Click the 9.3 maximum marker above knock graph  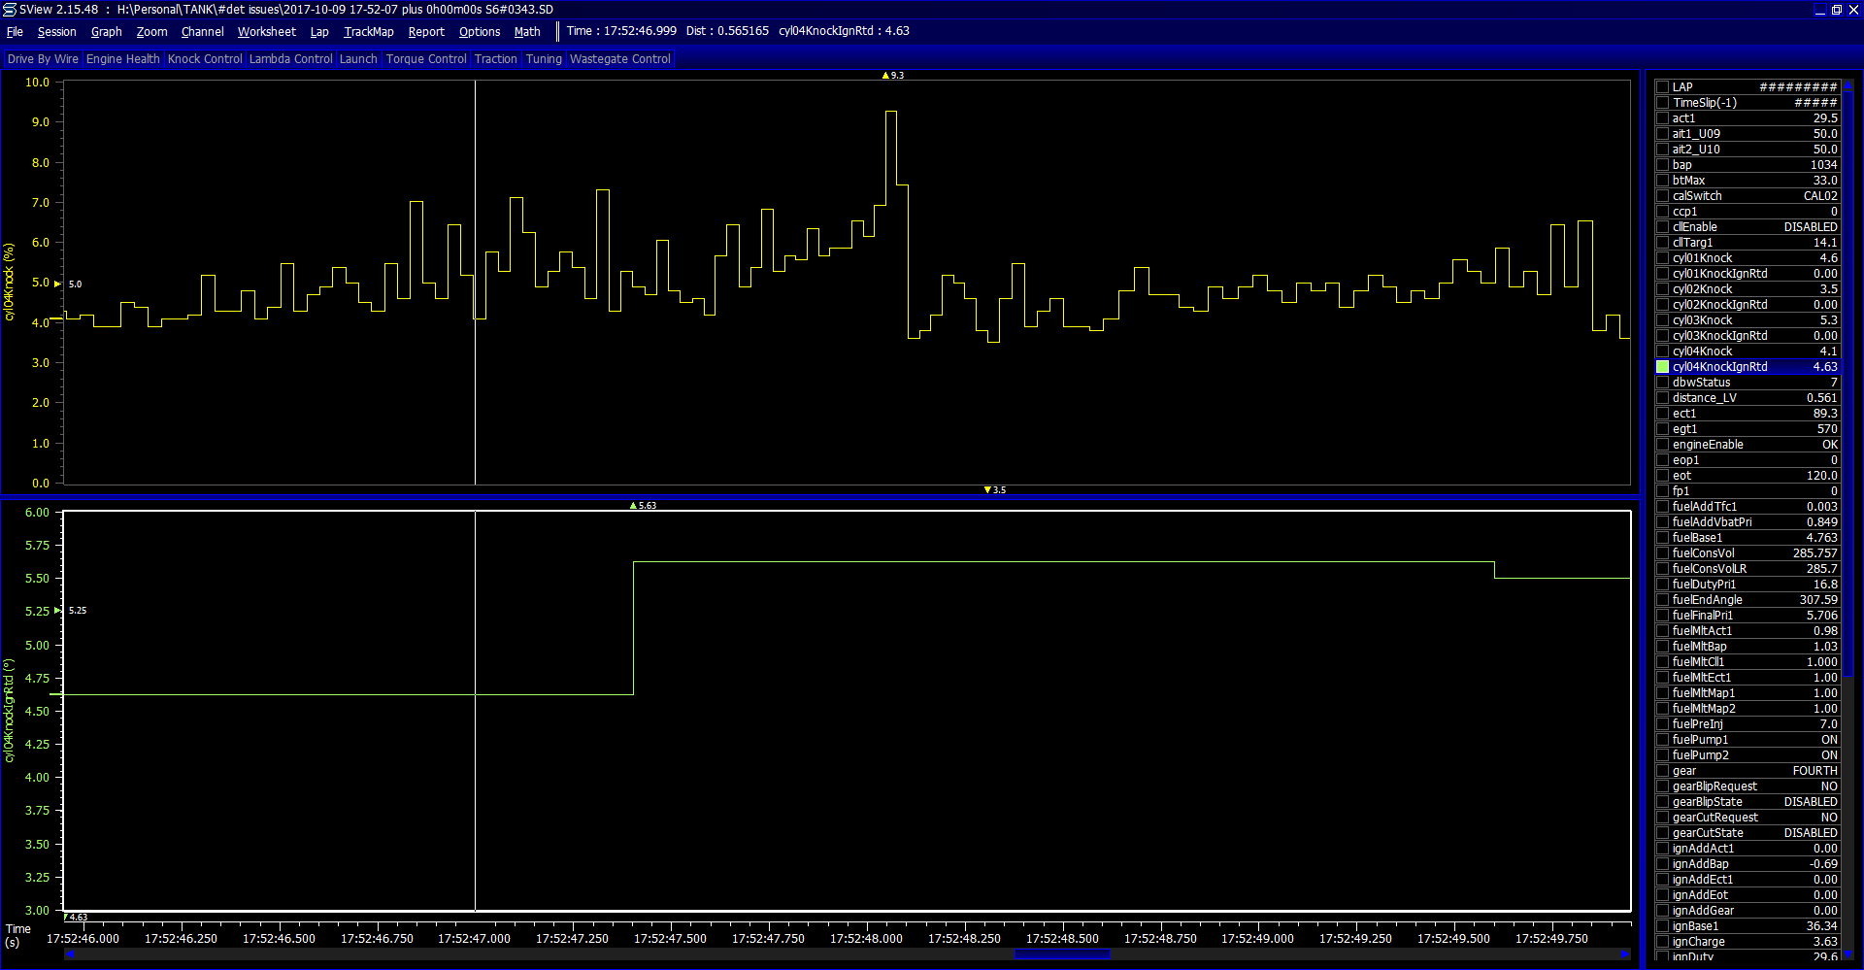892,76
